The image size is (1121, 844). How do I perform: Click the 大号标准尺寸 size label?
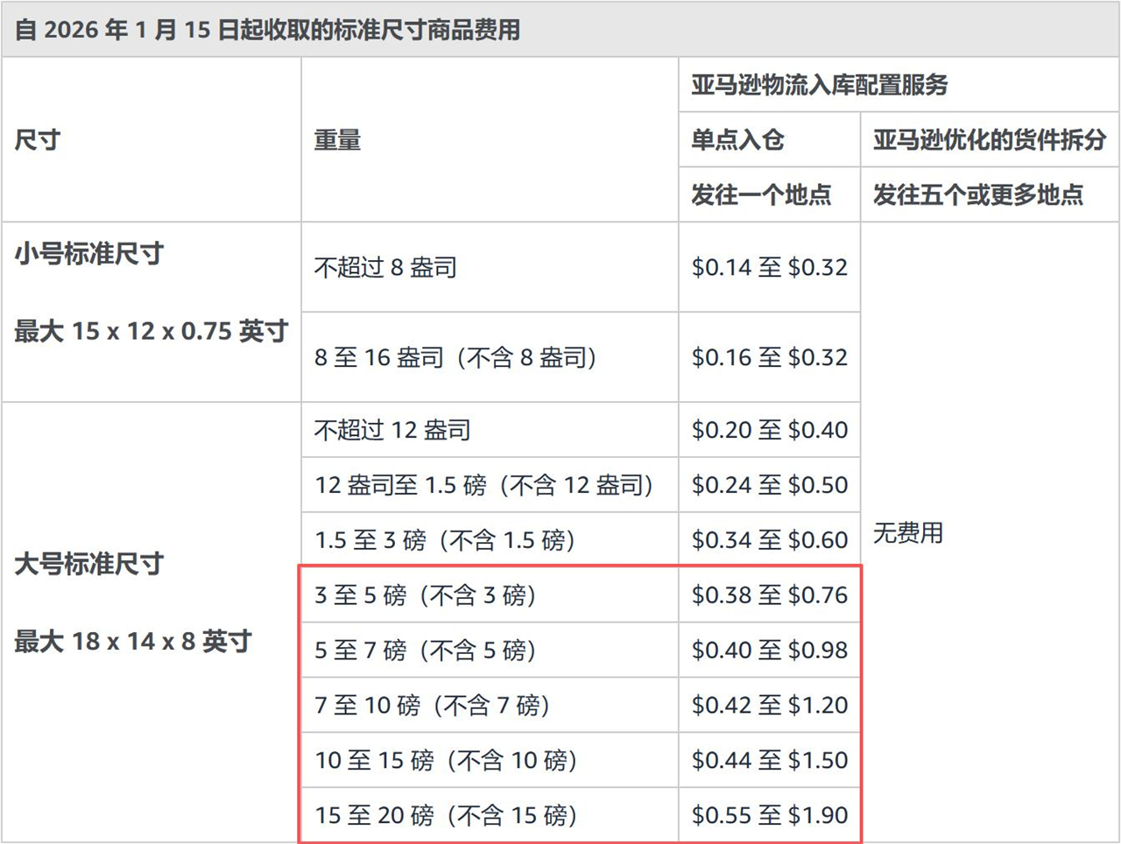tap(89, 564)
